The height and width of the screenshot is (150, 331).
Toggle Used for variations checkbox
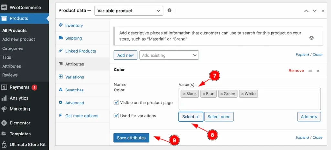[116, 116]
